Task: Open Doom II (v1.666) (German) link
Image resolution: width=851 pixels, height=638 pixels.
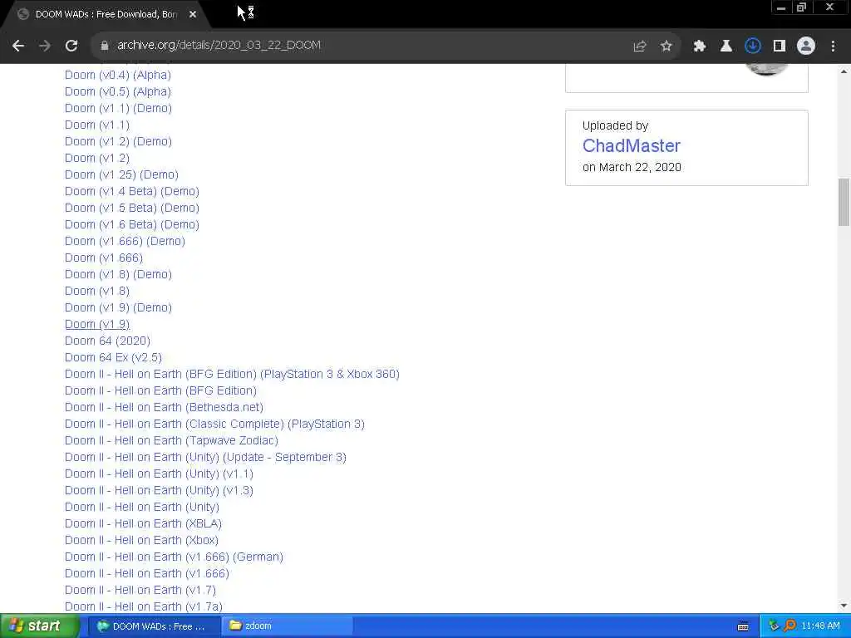Action: coord(174,557)
